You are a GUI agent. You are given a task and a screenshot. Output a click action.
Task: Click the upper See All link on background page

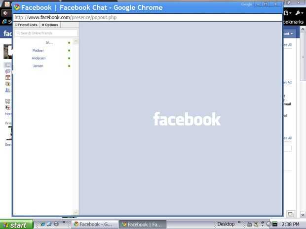tap(287, 45)
